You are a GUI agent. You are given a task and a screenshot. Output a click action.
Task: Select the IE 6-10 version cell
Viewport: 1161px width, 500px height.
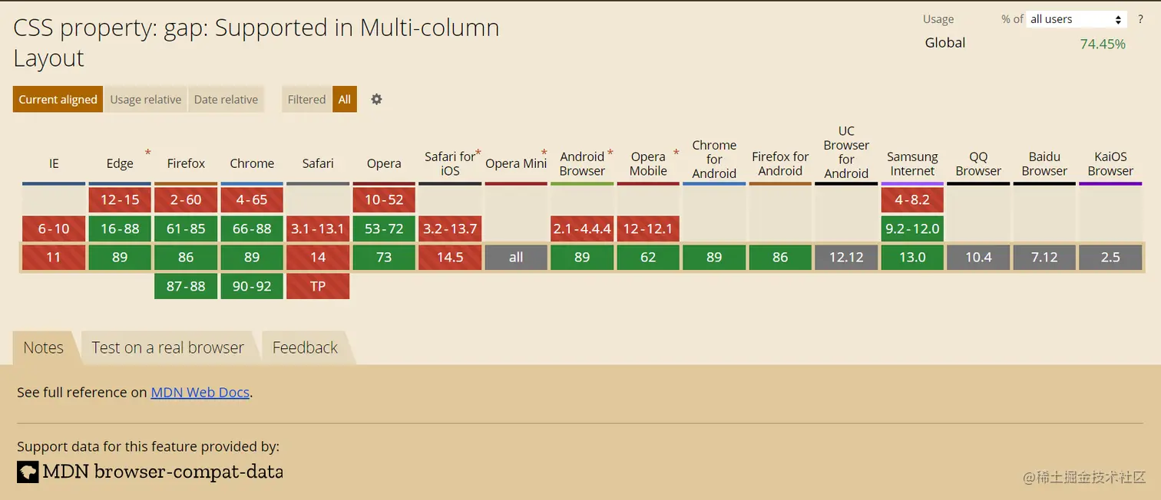(x=54, y=229)
